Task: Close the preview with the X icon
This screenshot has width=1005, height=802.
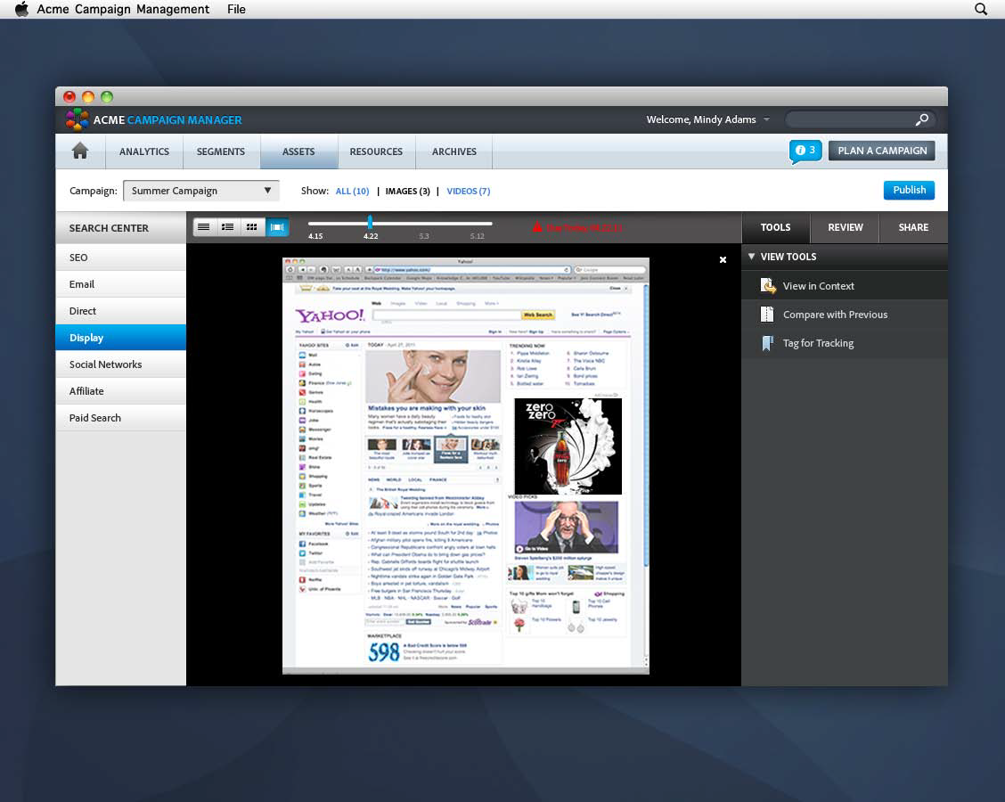Action: (723, 259)
